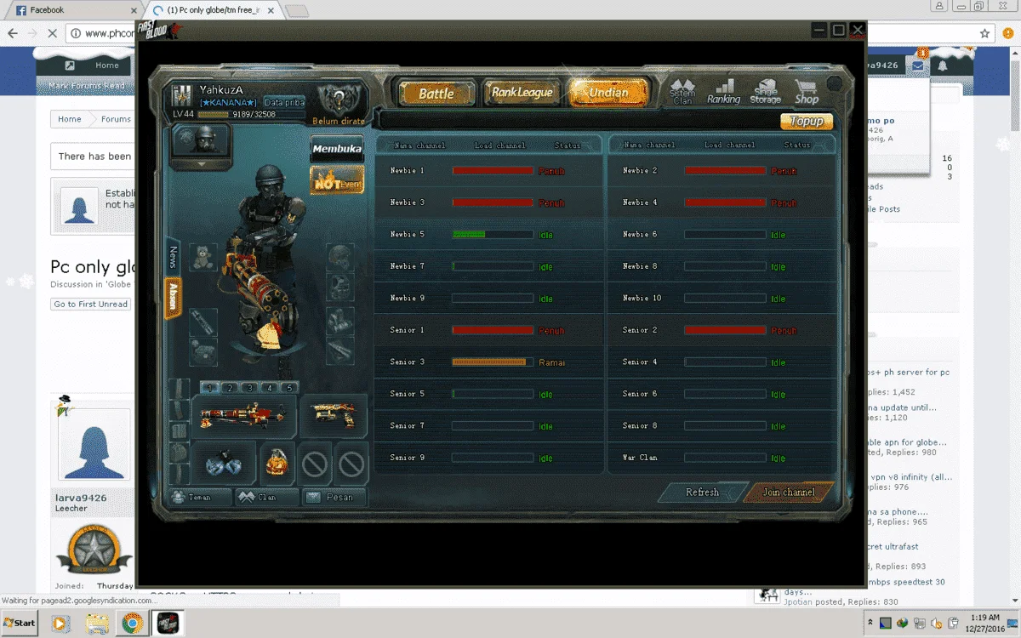The width and height of the screenshot is (1021, 638).
Task: Open Pesan messages
Action: (x=334, y=497)
